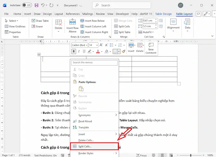
Task: Toggle Text Predictions in status bar
Action: (45, 155)
